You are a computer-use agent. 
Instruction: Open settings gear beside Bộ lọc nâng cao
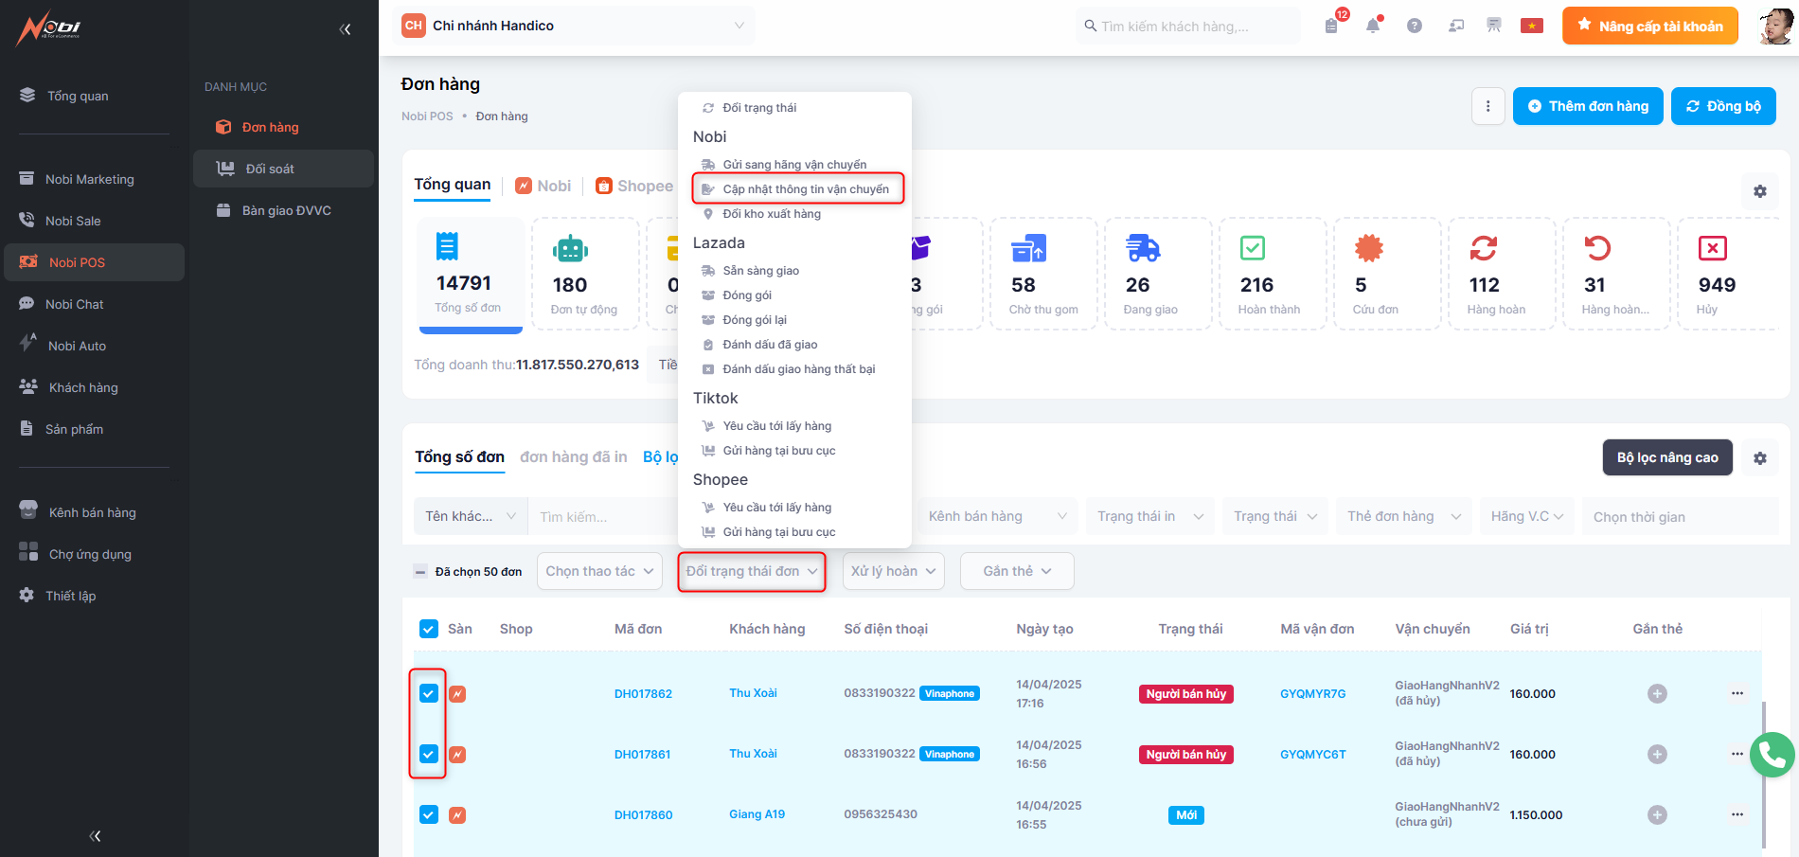[x=1759, y=458]
